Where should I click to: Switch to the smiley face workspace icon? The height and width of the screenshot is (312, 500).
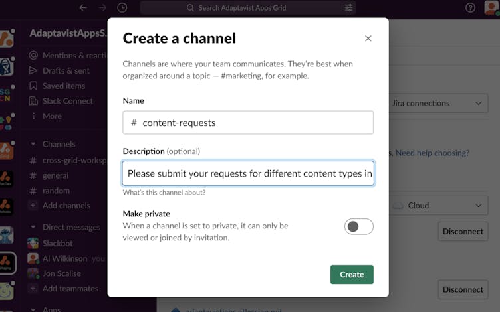coord(7,291)
